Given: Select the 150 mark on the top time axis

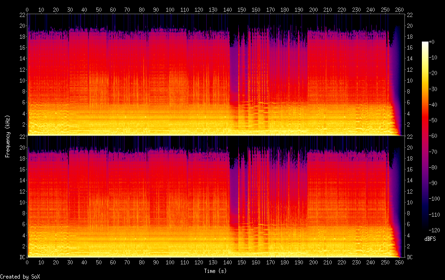Looking at the screenshot, I should pos(243,9).
